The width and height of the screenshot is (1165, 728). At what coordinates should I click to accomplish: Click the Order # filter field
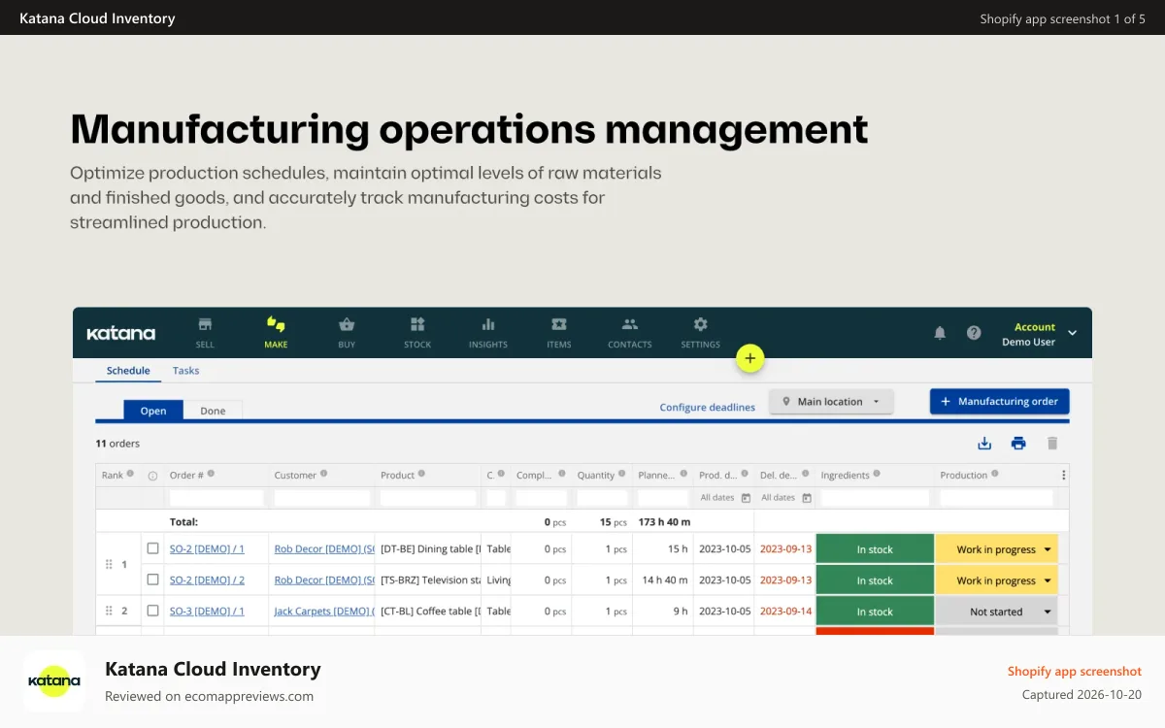216,498
